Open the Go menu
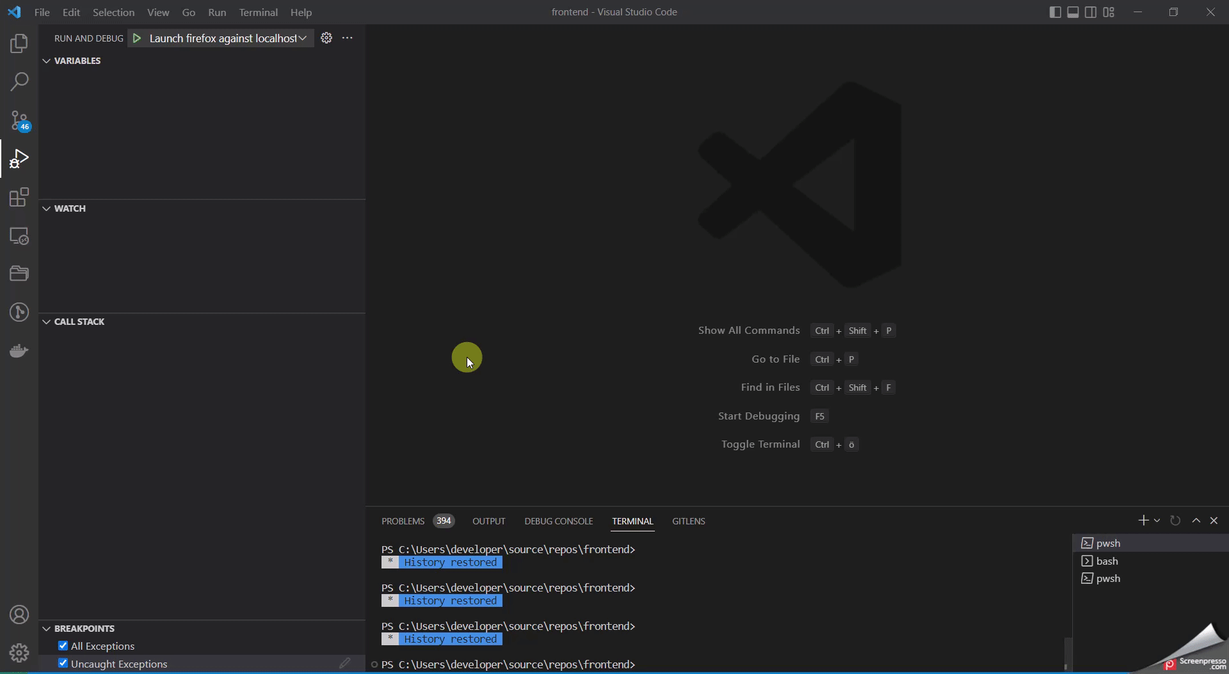The width and height of the screenshot is (1229, 674). pos(188,12)
